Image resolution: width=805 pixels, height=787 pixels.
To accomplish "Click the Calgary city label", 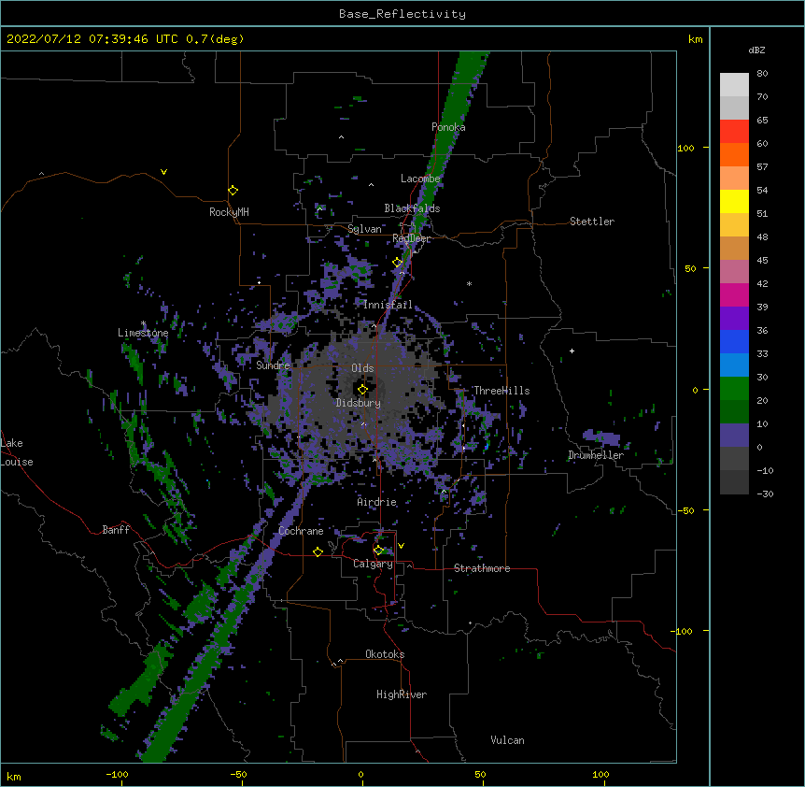I will (373, 564).
